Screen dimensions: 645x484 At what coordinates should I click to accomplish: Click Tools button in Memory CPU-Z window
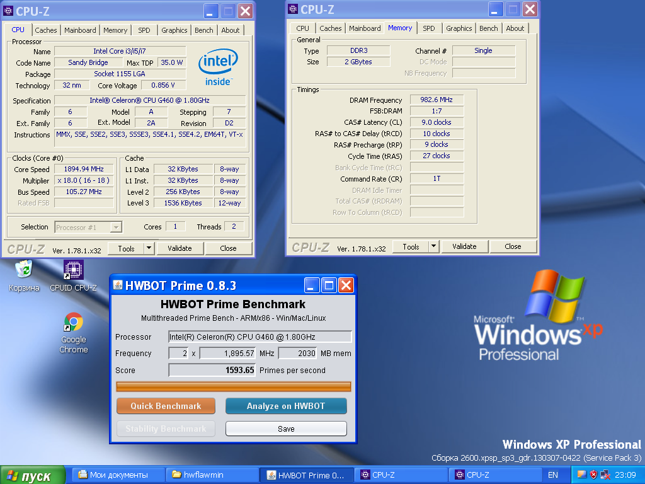click(411, 246)
